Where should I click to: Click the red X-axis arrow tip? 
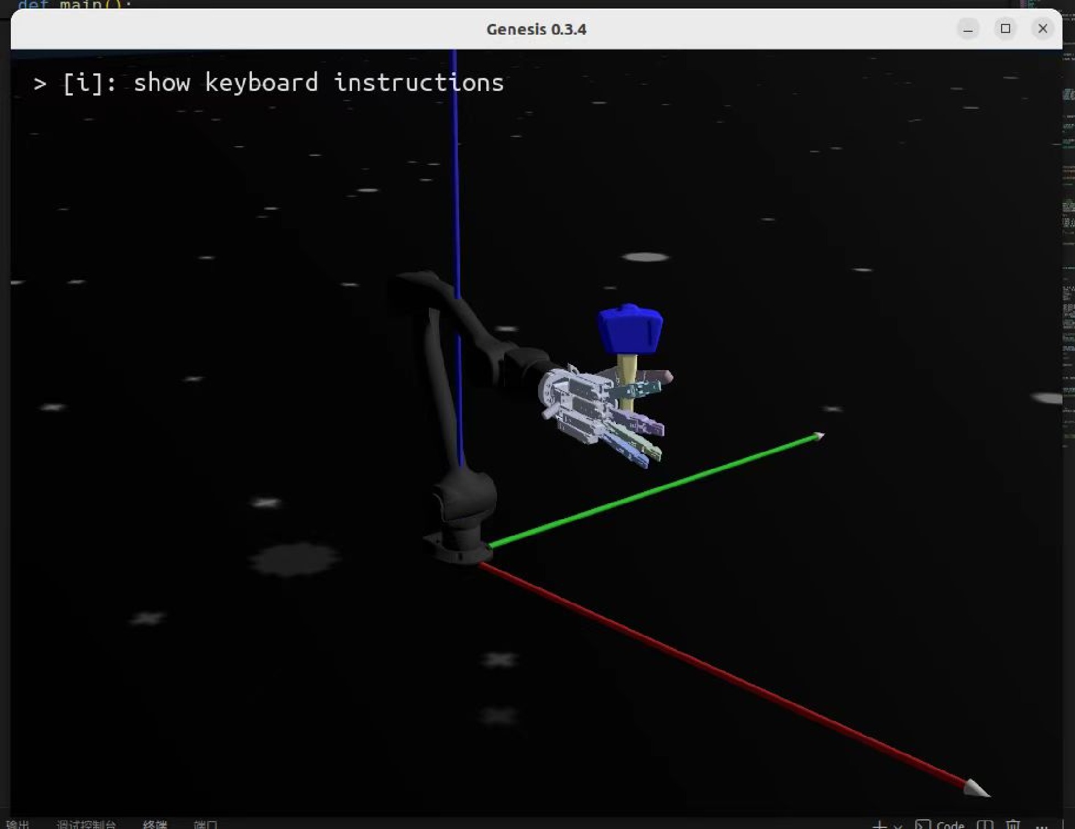(x=976, y=789)
